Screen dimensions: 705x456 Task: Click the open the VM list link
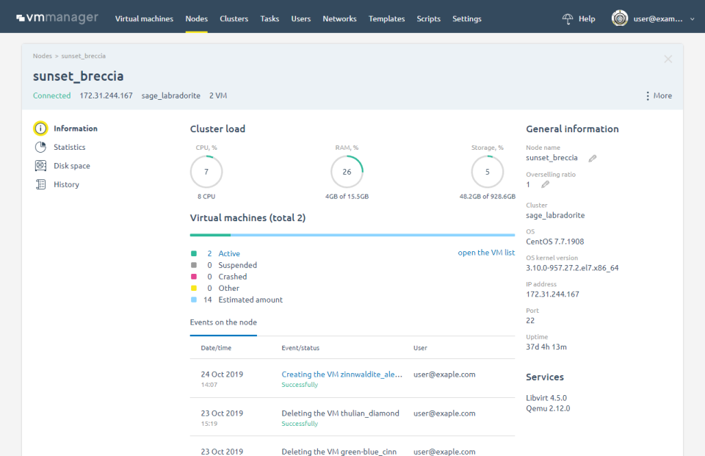(x=486, y=252)
